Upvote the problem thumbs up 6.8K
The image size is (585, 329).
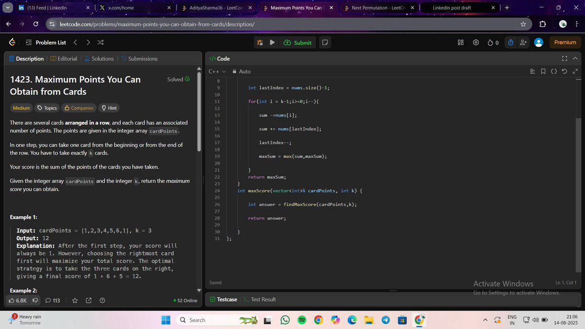coord(18,300)
